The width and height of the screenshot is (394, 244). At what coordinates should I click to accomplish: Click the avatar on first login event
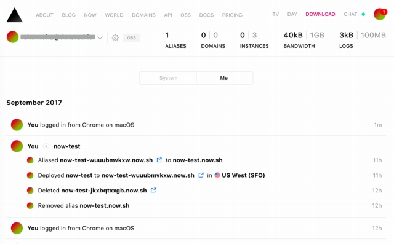pyautogui.click(x=17, y=125)
